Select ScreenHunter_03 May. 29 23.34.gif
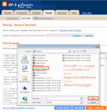 [x=47, y=85]
